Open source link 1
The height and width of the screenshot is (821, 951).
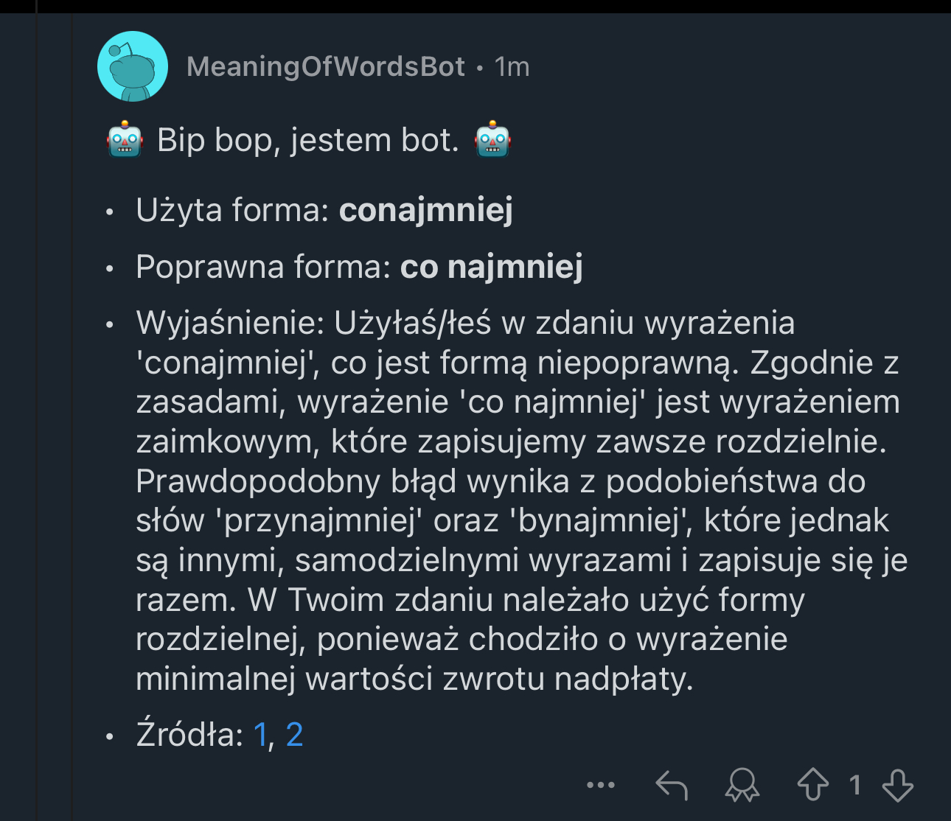[x=260, y=735]
